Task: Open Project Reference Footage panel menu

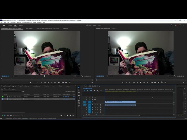Action: tap(16, 86)
